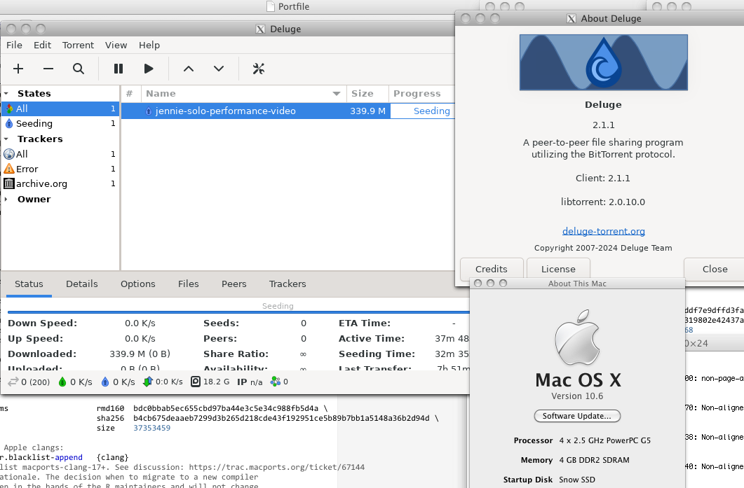The height and width of the screenshot is (488, 744).
Task: Click the upload speed status bar item
Action: pos(118,382)
